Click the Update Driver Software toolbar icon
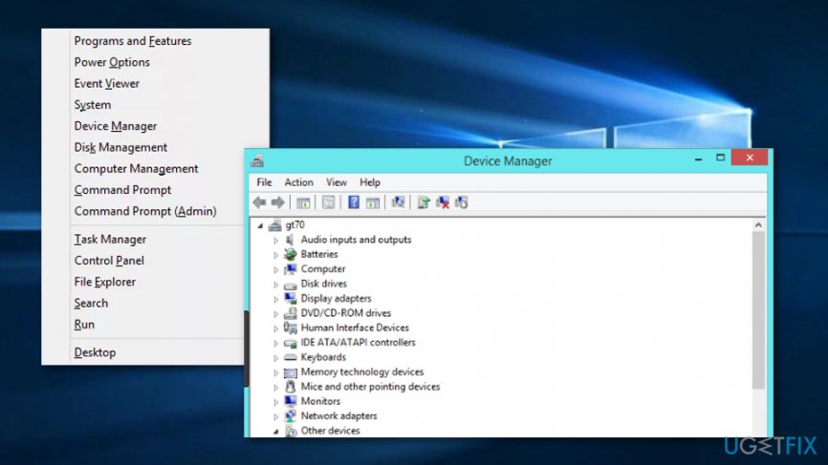 (x=424, y=202)
